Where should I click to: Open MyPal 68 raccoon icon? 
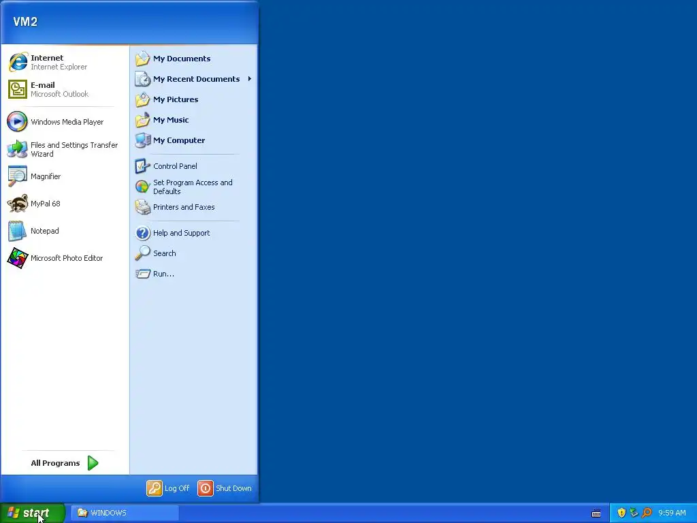point(18,204)
